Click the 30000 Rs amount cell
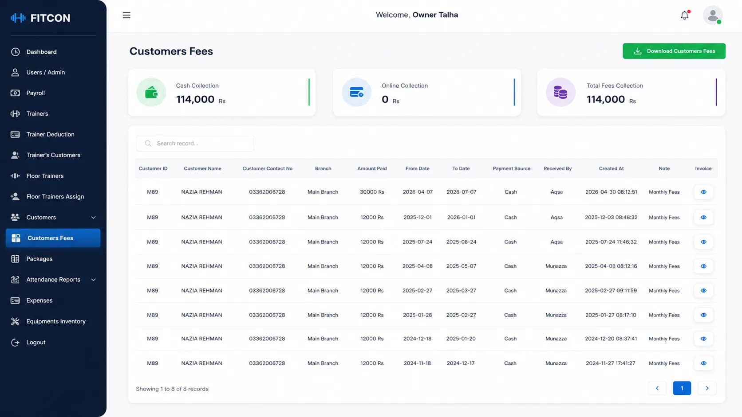The height and width of the screenshot is (417, 742). pyautogui.click(x=372, y=192)
